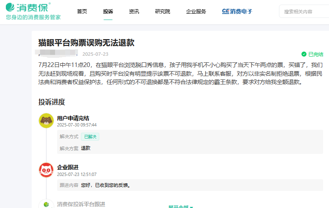Screen dimensions: 329x208
Task: Click the slogan 您身边的消费服务管家
Action: coord(33,17)
